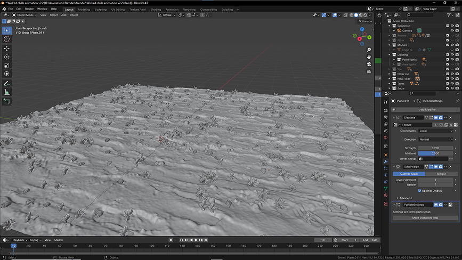The image size is (462, 260).
Task: Hide the Trees collection with its eye icon
Action: click(452, 84)
